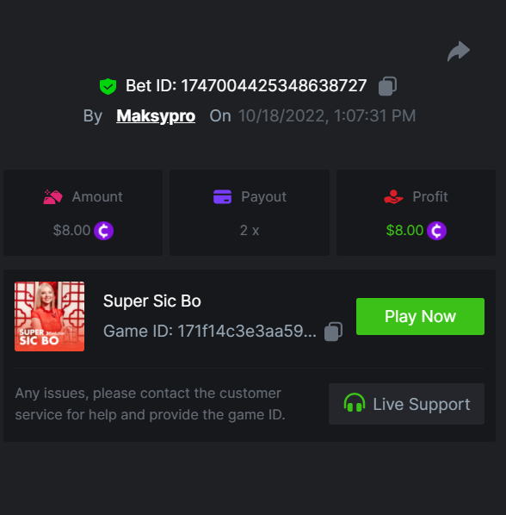Image resolution: width=506 pixels, height=515 pixels.
Task: Click the green headset icon
Action: [355, 403]
